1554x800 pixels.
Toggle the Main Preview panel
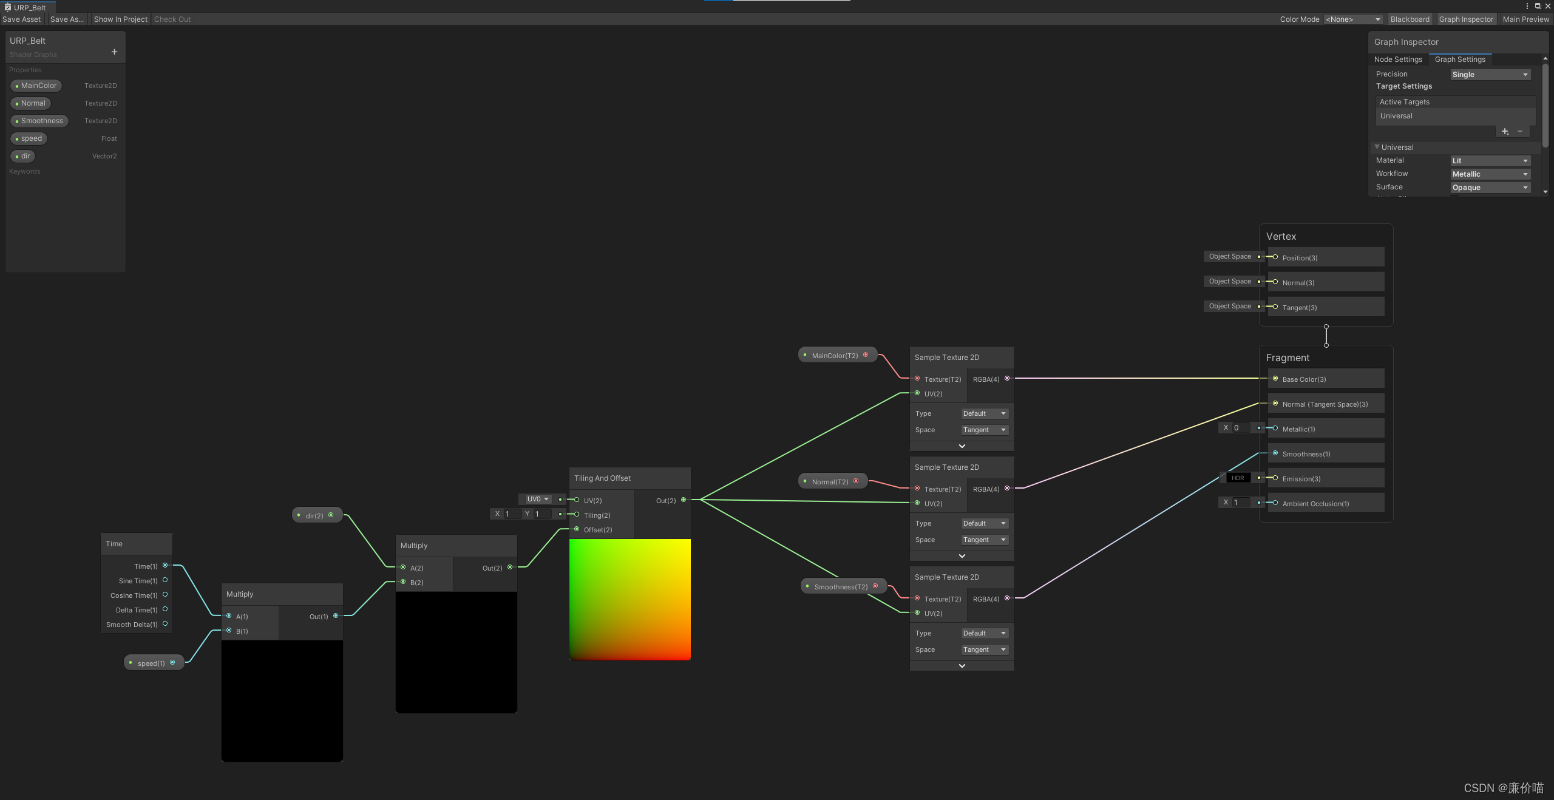(1525, 19)
